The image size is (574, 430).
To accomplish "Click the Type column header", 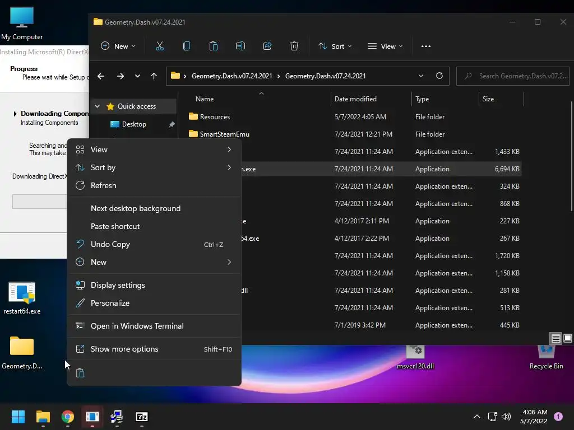I will tap(445, 99).
